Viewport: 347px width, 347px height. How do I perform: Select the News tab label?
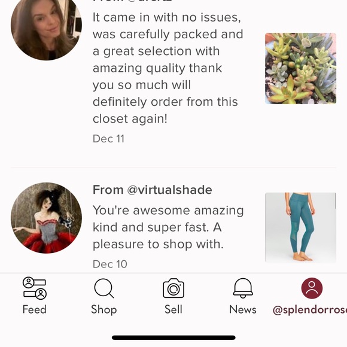(243, 309)
